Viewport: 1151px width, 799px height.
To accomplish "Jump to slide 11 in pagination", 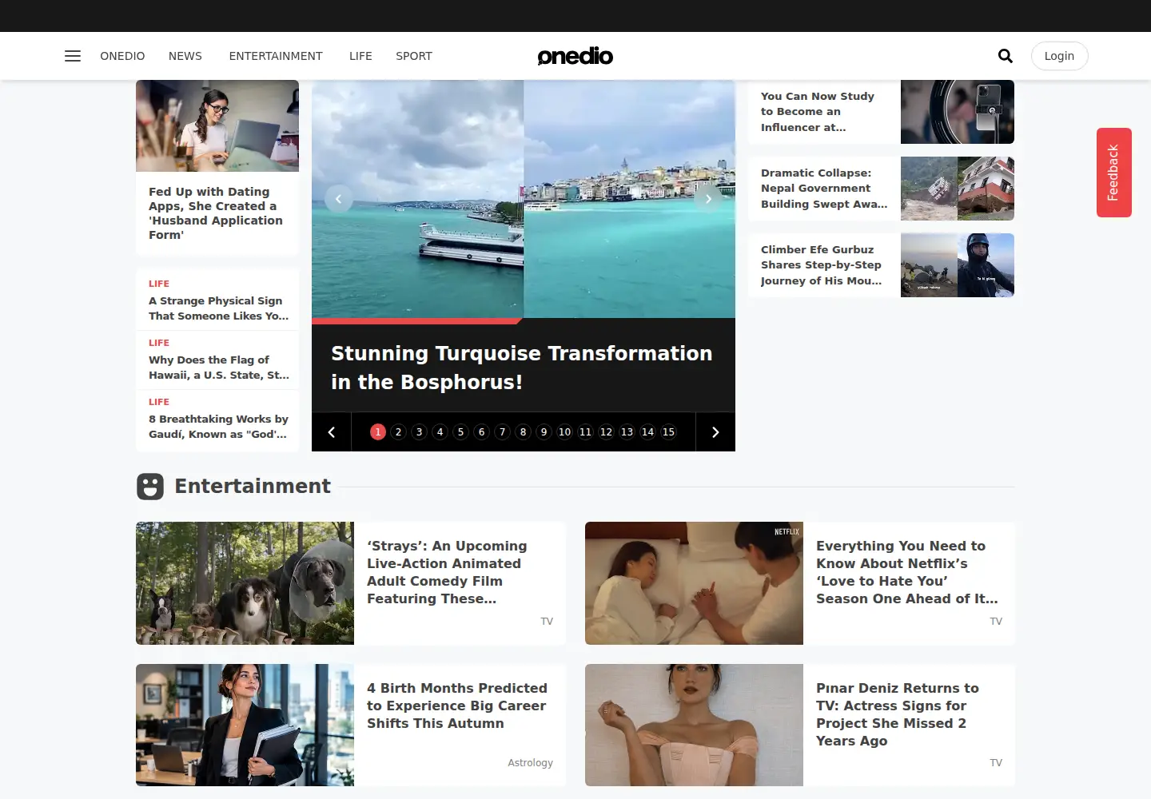I will point(586,432).
